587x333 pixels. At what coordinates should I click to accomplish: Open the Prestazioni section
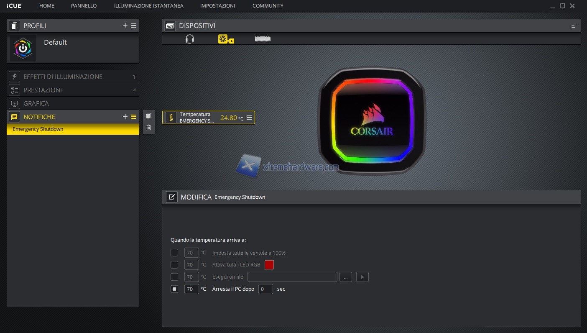pos(43,90)
